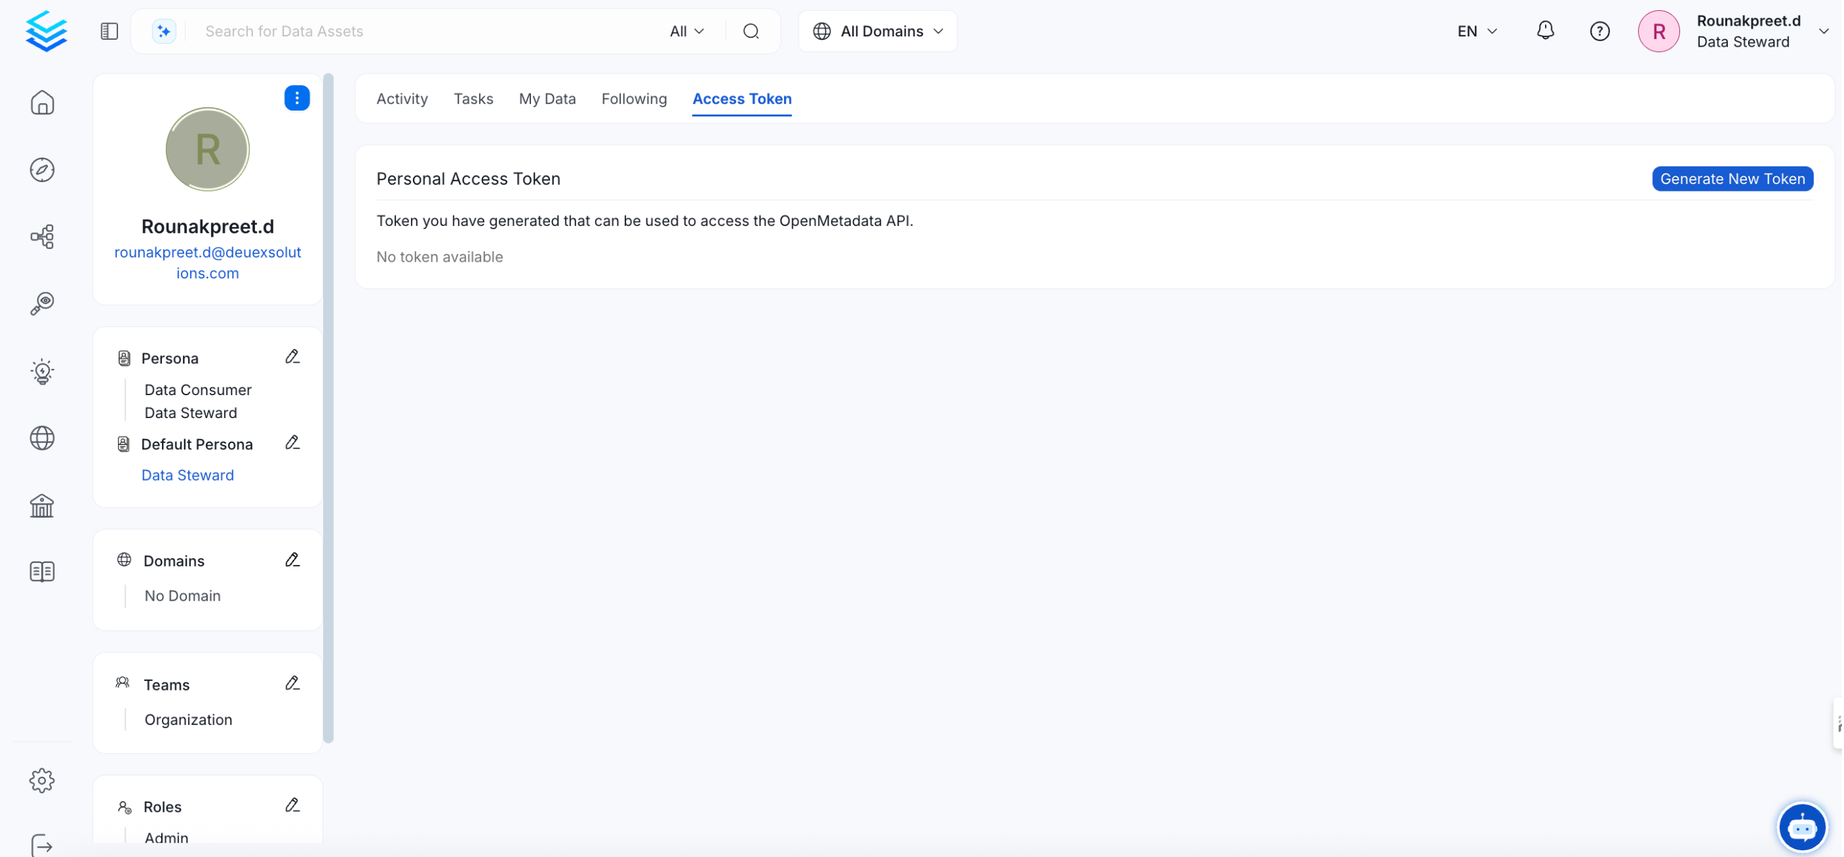The height and width of the screenshot is (857, 1844).
Task: Select the Explore compass icon
Action: [43, 169]
